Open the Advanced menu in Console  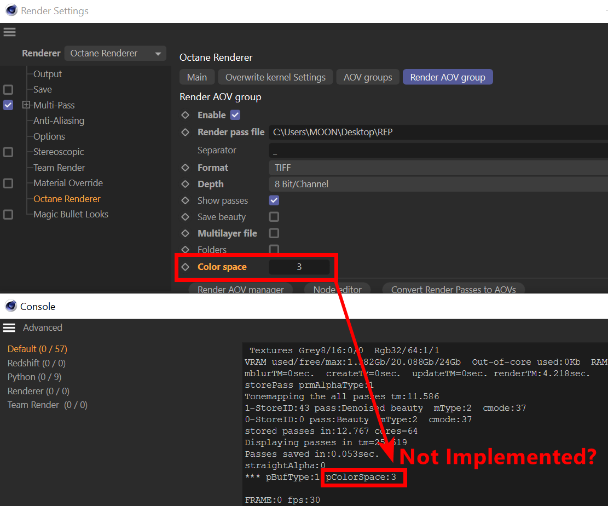click(x=43, y=327)
